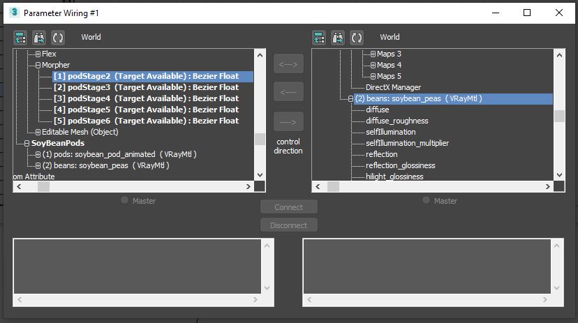Refresh the right tree view
Image resolution: width=578 pixels, height=323 pixels.
tap(357, 37)
